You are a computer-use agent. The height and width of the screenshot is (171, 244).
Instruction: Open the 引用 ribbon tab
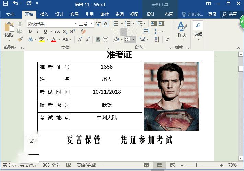click(x=90, y=14)
